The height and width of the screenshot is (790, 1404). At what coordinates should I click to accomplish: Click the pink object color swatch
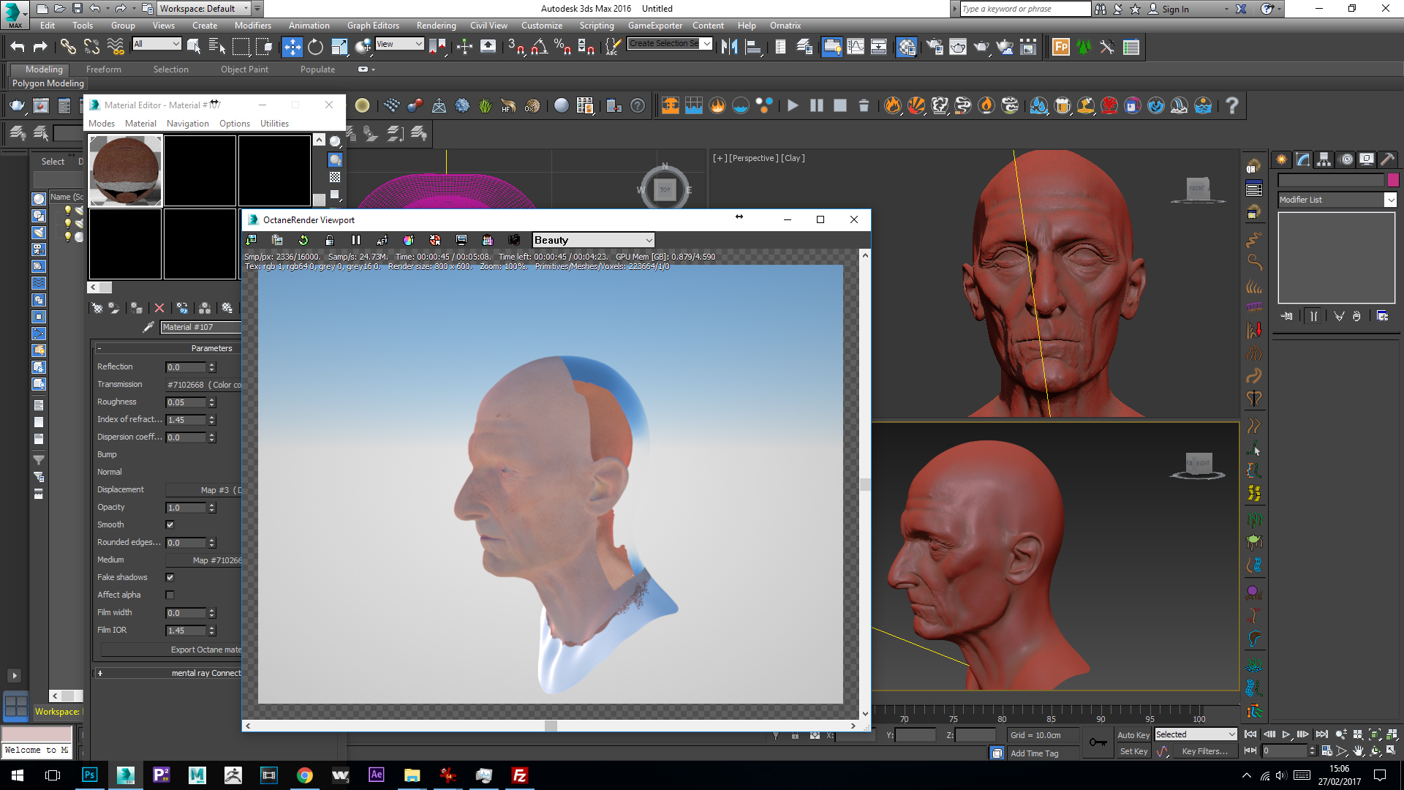[1393, 180]
